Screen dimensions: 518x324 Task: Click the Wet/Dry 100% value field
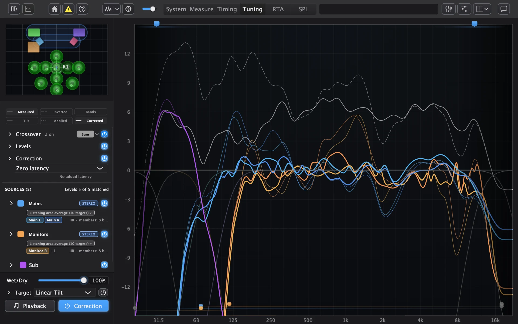[99, 280]
